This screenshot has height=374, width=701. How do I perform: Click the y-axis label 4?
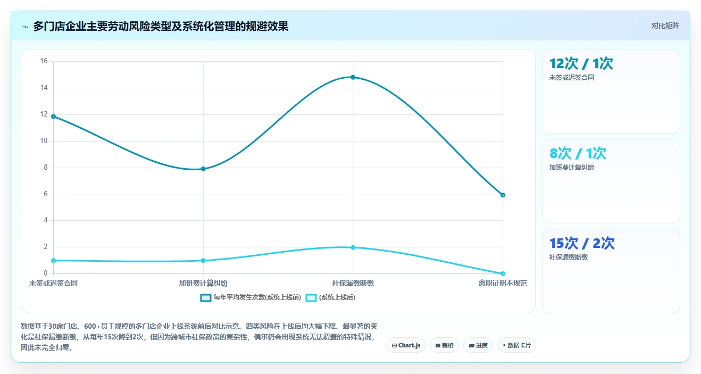tap(46, 220)
